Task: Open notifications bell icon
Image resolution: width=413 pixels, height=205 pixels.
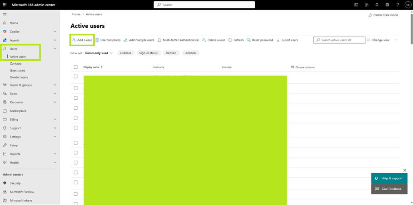Action: coord(377,5)
